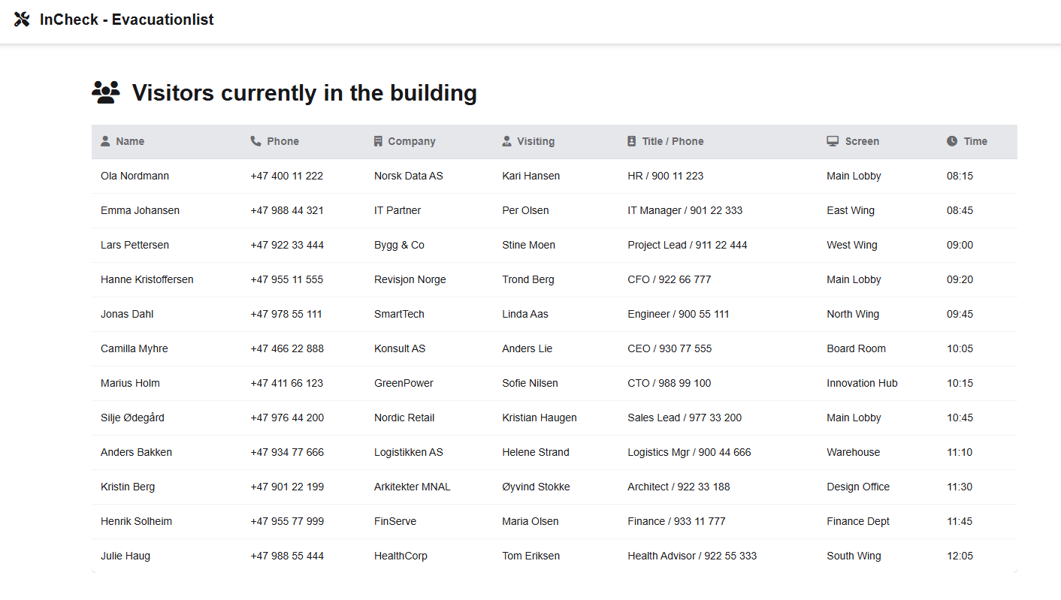Click the ID badge icon beside Title / Phone

[x=632, y=141]
